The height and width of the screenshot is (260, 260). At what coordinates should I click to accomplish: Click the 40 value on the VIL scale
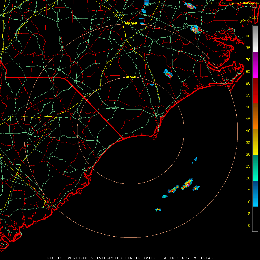(248, 131)
